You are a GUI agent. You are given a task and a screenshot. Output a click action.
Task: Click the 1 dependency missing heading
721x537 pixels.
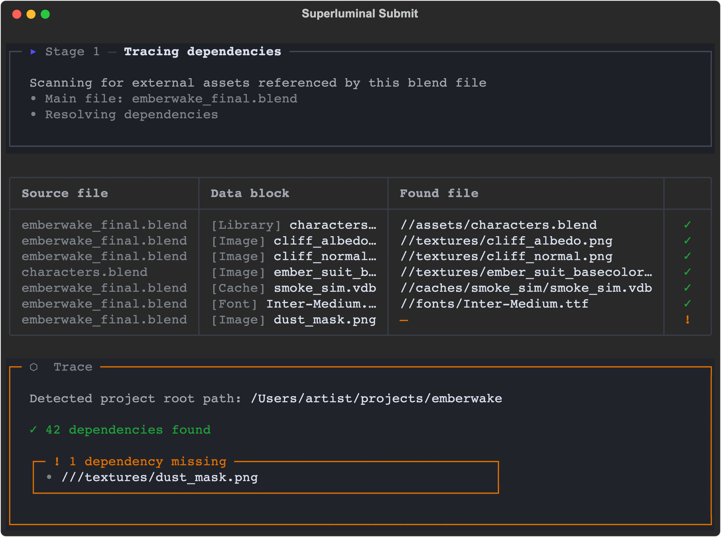pos(148,461)
